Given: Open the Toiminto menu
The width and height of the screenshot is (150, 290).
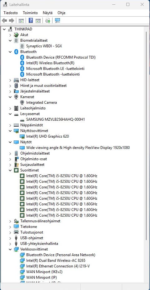Looking at the screenshot, I should coord(30,13).
